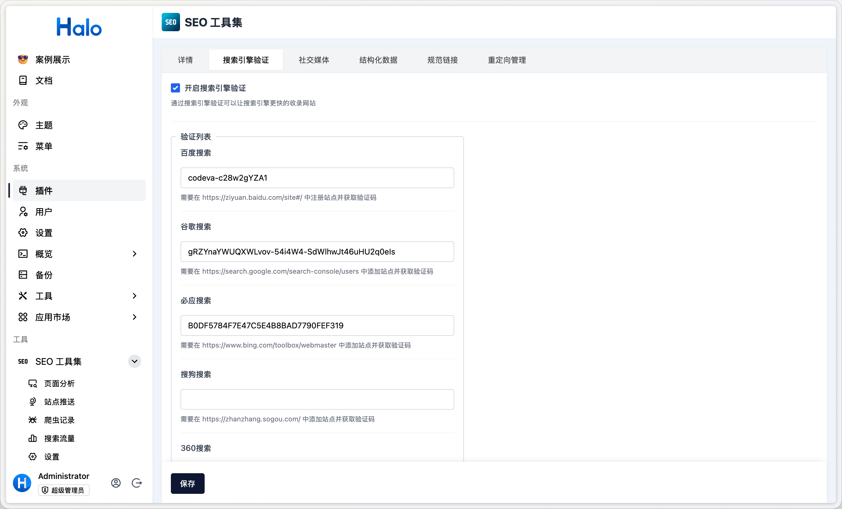Open user profile via the account icon
Screen dimensions: 842x509
[116, 483]
